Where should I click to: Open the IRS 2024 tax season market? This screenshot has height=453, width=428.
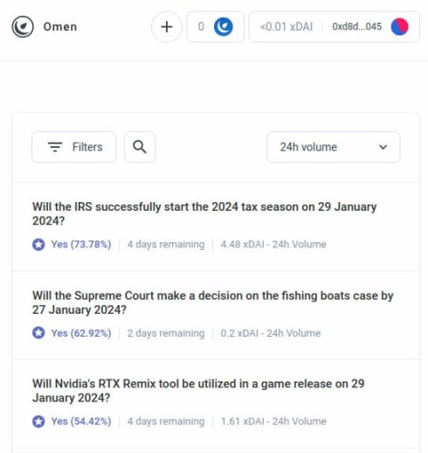click(x=216, y=226)
